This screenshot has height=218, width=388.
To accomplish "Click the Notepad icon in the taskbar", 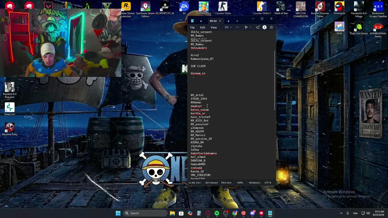I will coord(270,213).
